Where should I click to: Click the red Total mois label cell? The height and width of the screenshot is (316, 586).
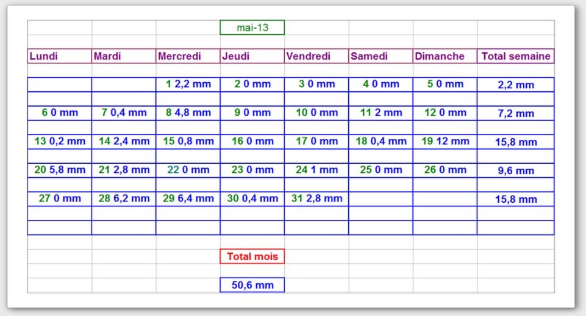pyautogui.click(x=252, y=256)
